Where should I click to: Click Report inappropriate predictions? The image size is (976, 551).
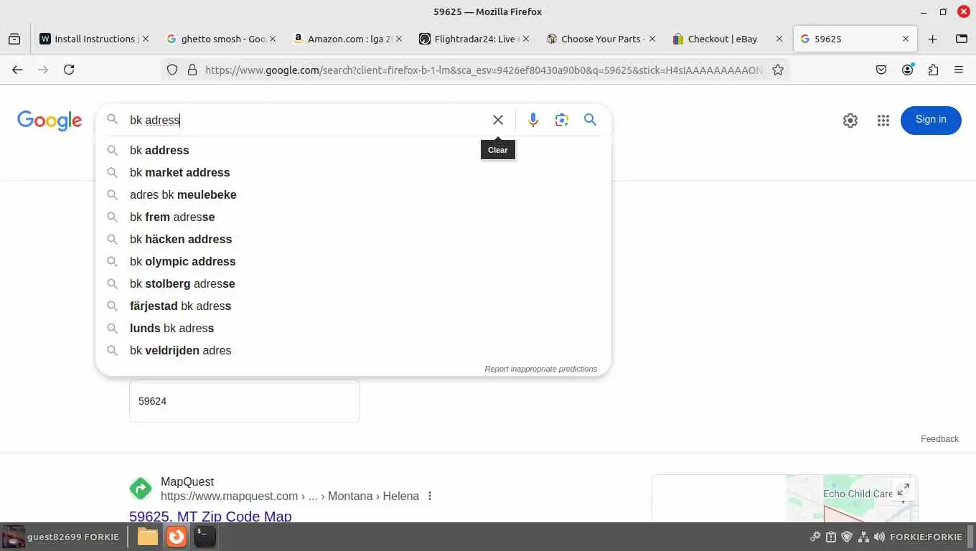(x=540, y=369)
